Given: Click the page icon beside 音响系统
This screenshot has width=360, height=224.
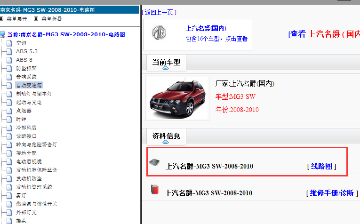Looking at the screenshot, I should pos(9,77).
